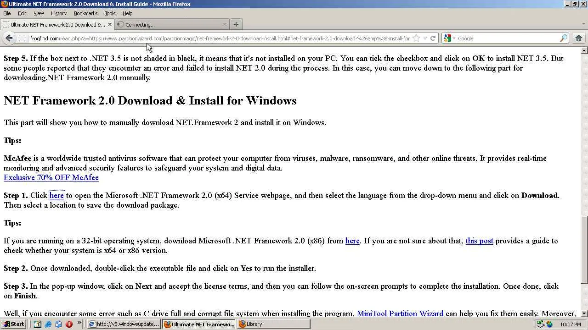The image size is (588, 330).
Task: Click the Safely Remove Hardware tray icon
Action: point(541,324)
